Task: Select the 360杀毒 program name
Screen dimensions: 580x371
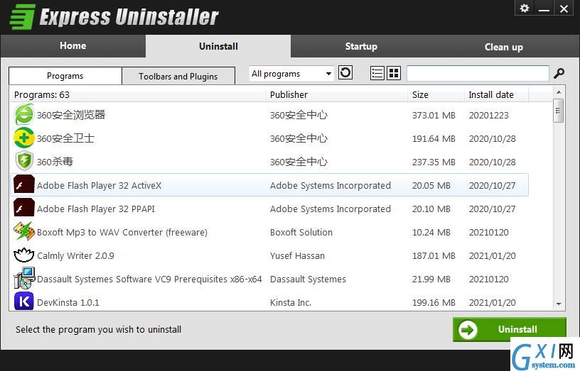Action: (55, 162)
